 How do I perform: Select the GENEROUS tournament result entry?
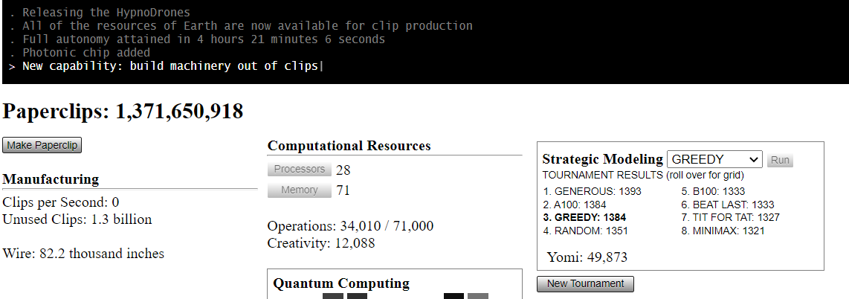(592, 191)
